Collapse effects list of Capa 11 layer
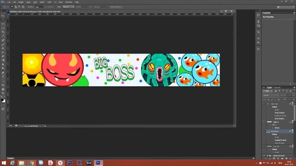Screen dimensions: 296x166 pos(292,122)
